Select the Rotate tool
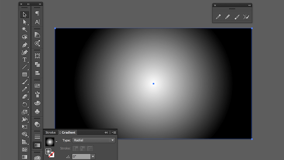284x160 pixels. 24,104
